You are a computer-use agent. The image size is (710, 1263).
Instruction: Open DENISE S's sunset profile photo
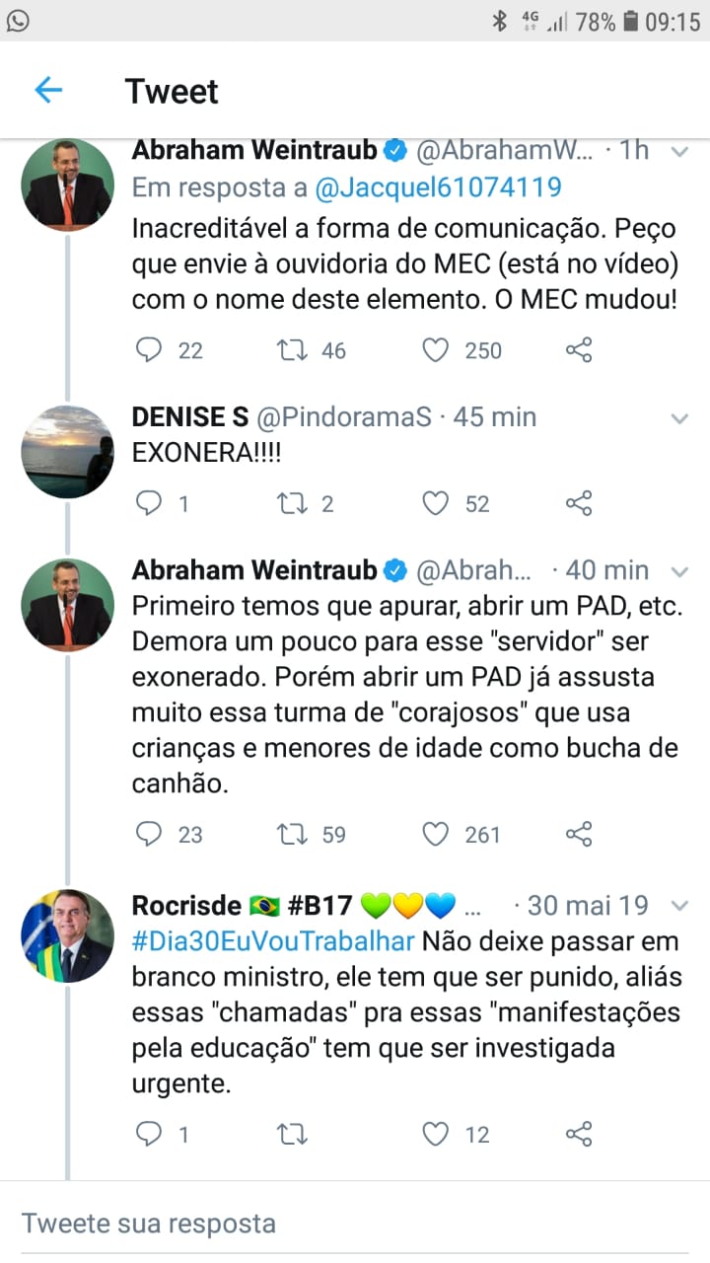coord(68,451)
